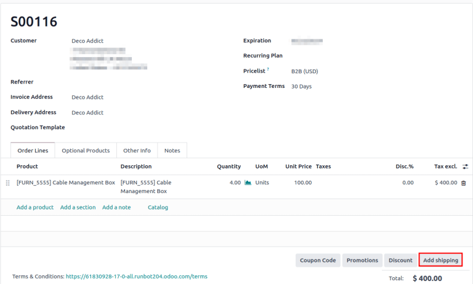Switch to the Other Info tab

[137, 151]
